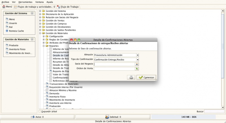Select the Informe de Val... report icon
Image resolution: width=226 pixels, height=123 pixels.
pos(51,49)
